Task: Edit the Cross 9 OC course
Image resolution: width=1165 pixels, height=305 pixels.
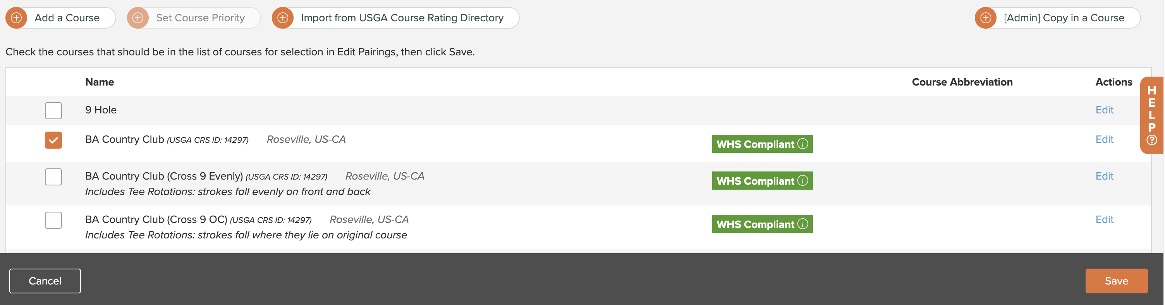Action: (1104, 219)
